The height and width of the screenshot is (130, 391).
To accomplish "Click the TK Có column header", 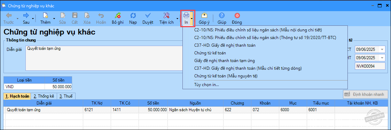I will point(125,103).
